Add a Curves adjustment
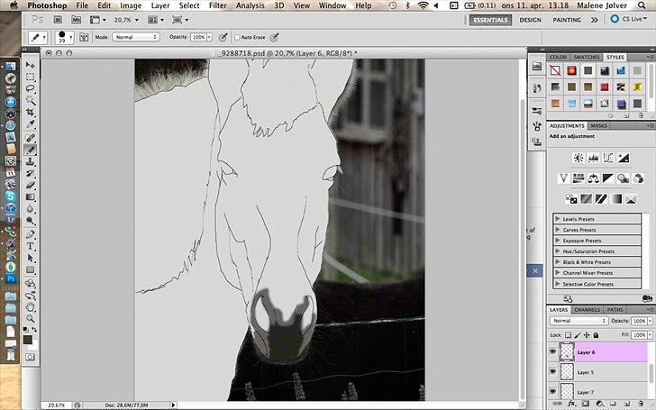Screen dimensions: 656x410 coord(608,159)
